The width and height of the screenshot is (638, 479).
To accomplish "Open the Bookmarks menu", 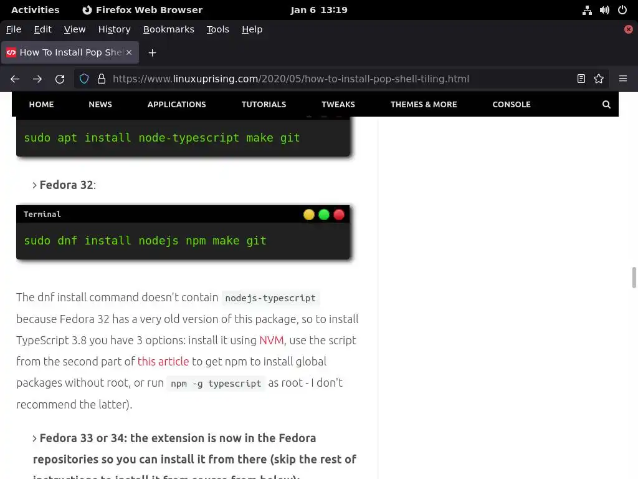I will (169, 29).
